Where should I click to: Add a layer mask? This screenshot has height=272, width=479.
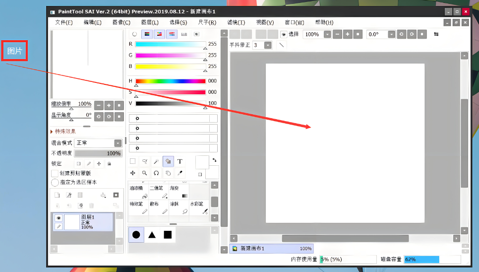tap(116, 195)
